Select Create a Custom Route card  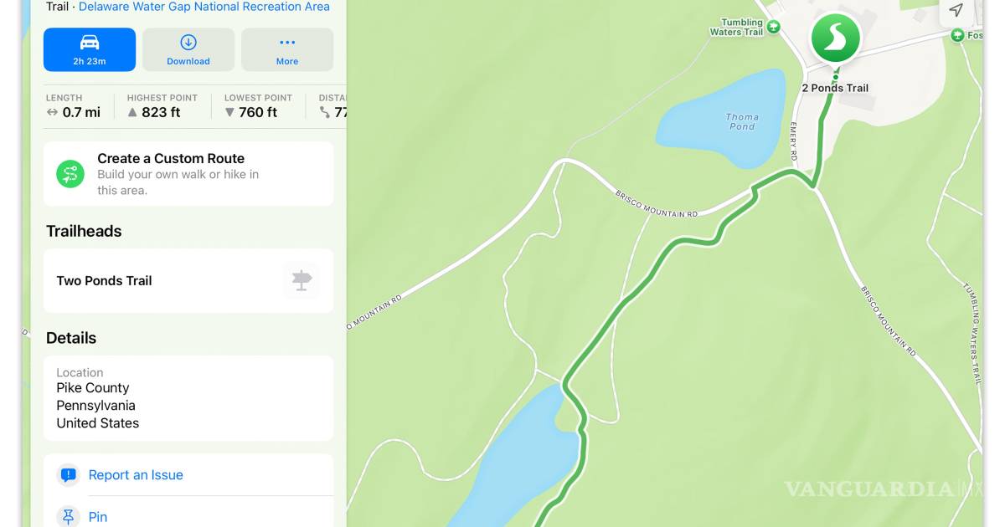click(188, 174)
